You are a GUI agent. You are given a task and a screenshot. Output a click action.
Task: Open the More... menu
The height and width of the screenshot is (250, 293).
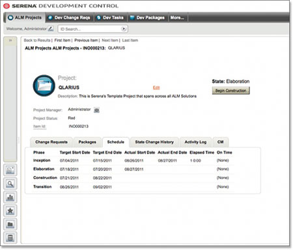tap(177, 18)
